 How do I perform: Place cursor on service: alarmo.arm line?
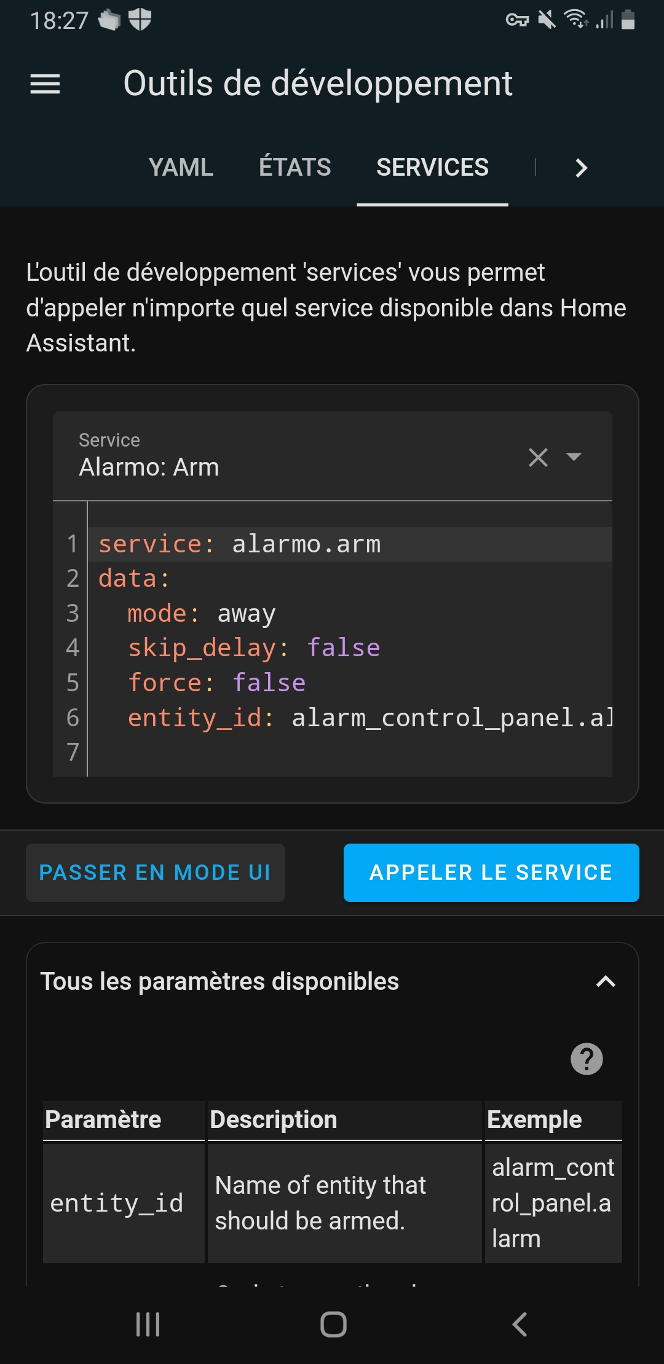click(350, 544)
